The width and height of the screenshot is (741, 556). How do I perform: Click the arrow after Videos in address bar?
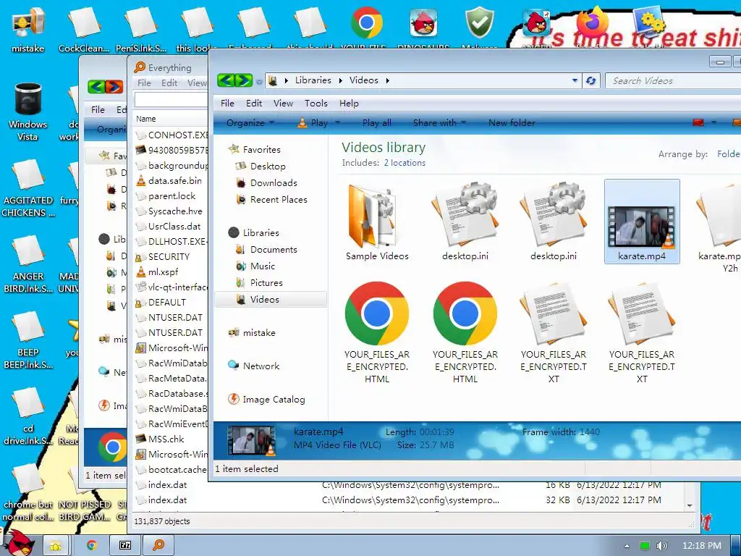click(x=388, y=81)
